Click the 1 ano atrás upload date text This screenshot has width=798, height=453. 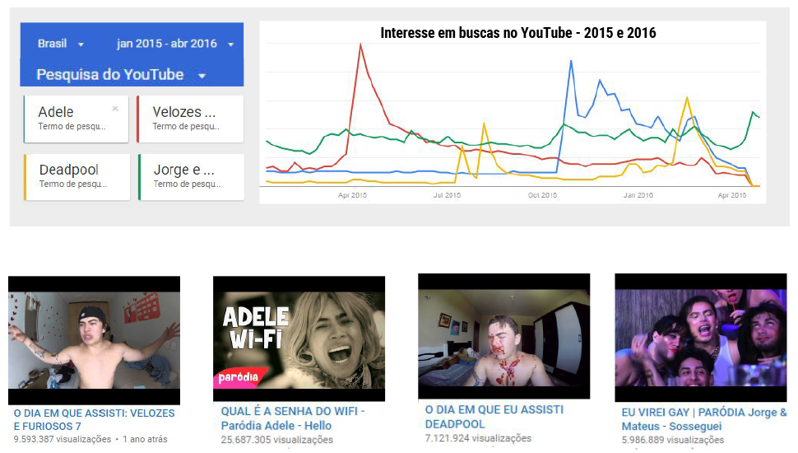point(145,439)
